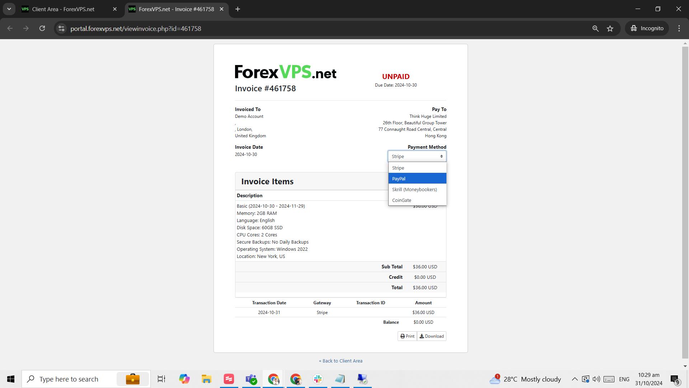This screenshot has width=689, height=388.
Task: Show hidden system tray icons
Action: [575, 379]
